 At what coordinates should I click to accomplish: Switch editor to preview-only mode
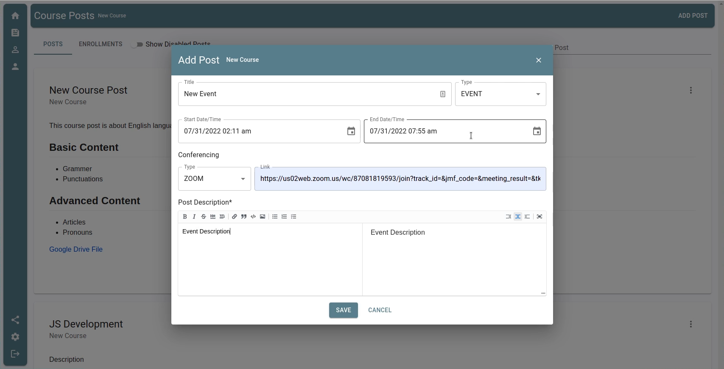pyautogui.click(x=527, y=216)
